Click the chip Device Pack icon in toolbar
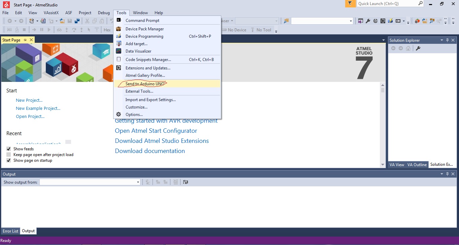The image size is (459, 245). pyautogui.click(x=383, y=21)
